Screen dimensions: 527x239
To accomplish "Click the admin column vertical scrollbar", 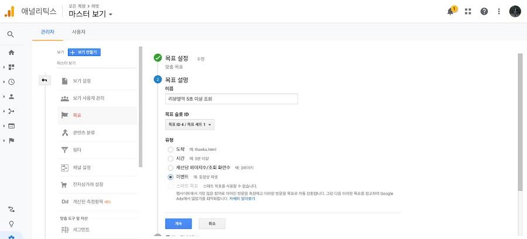I will point(141,106).
